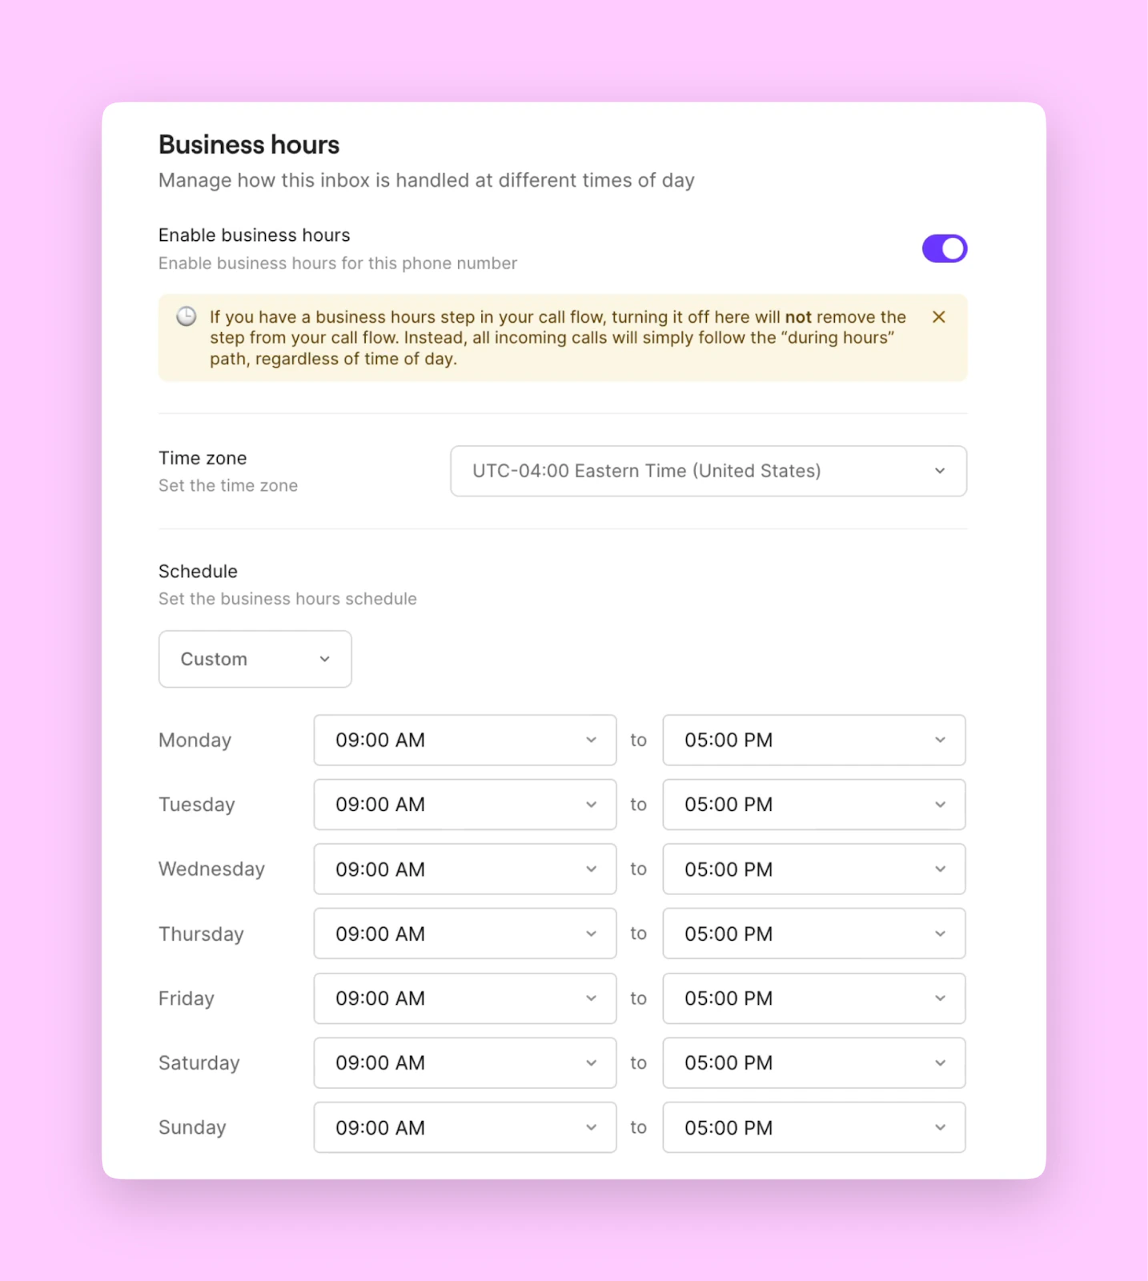
Task: Open Saturday start time dropdown
Action: (465, 1063)
